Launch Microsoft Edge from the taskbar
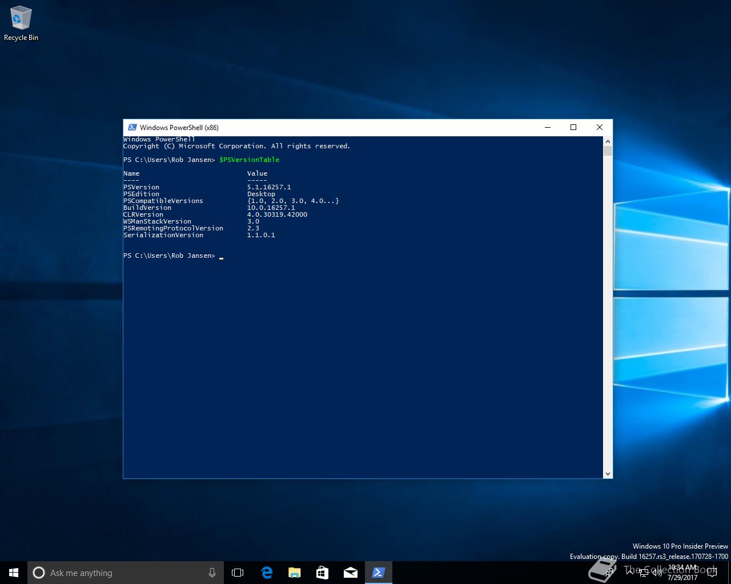 tap(266, 573)
